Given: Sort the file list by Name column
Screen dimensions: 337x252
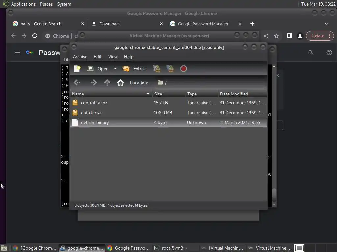Looking at the screenshot, I should pyautogui.click(x=111, y=94).
